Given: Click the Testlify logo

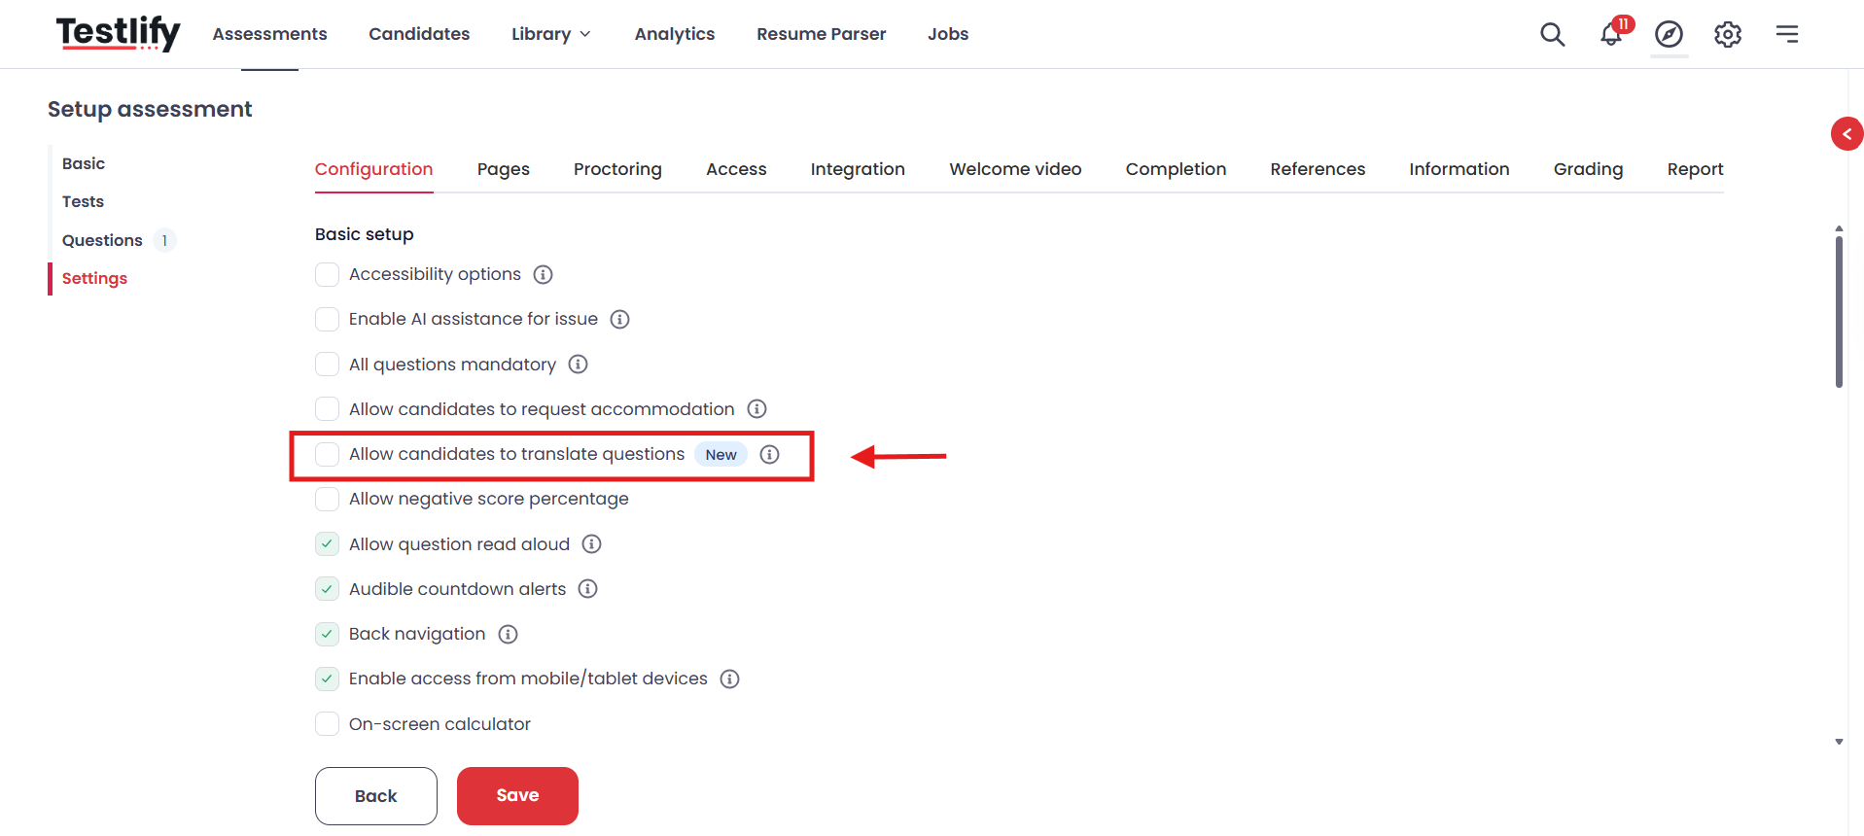Looking at the screenshot, I should click(x=118, y=33).
